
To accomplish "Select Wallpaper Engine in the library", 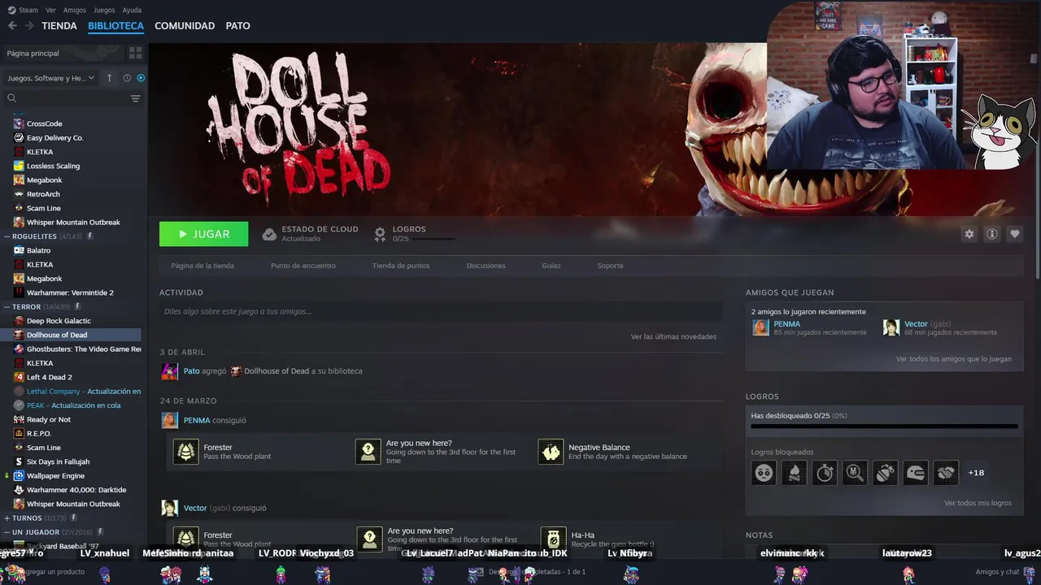I will (x=55, y=476).
